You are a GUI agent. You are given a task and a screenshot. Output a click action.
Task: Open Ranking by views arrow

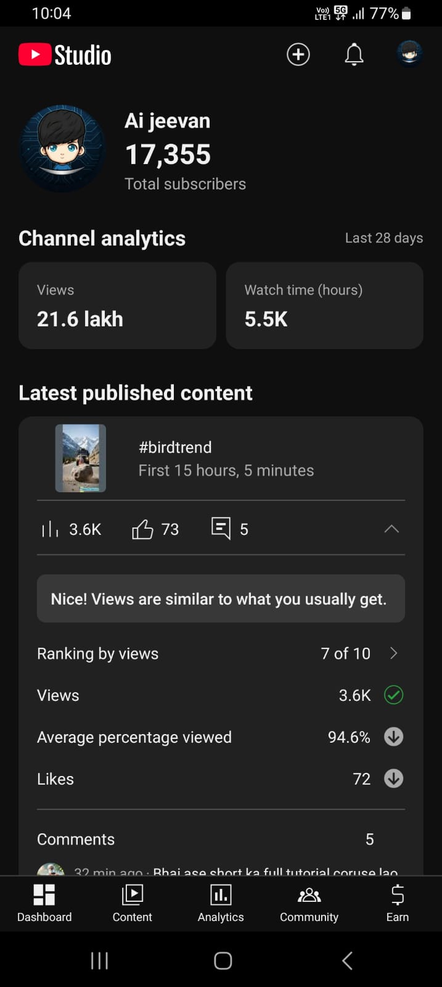(x=394, y=653)
